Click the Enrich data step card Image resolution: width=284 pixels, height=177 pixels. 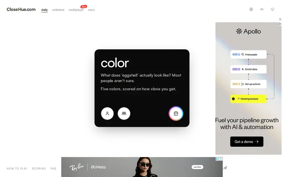(248, 69)
